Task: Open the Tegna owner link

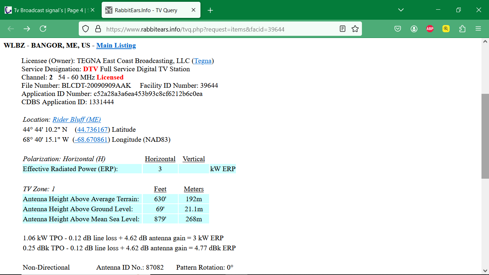Action: (x=203, y=61)
